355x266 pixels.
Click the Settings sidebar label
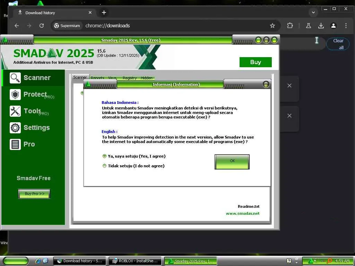37,128
